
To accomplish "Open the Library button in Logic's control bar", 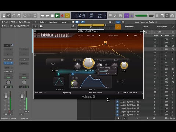I will tap(4, 15).
